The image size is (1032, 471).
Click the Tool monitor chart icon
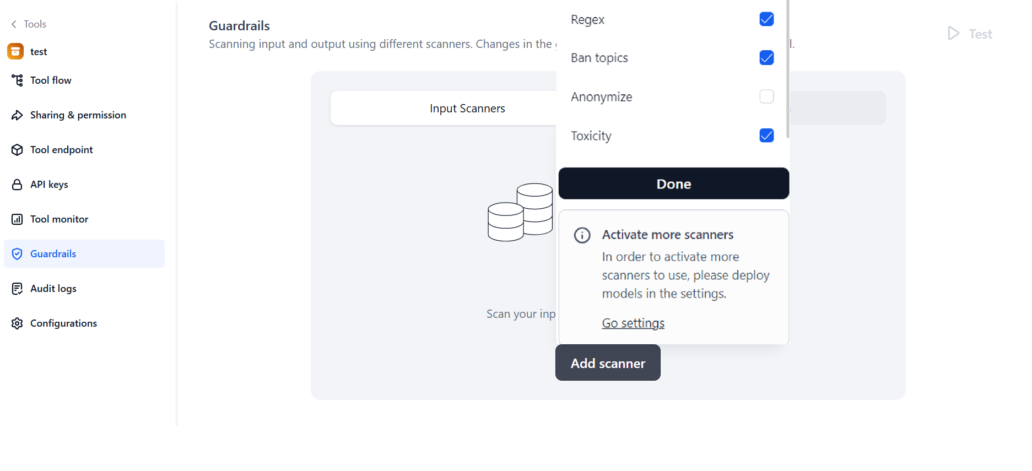[x=17, y=219]
